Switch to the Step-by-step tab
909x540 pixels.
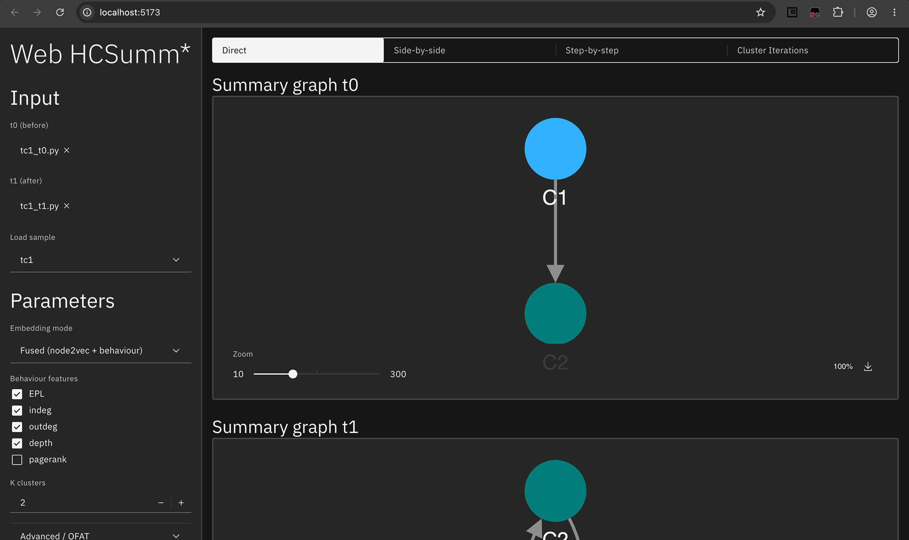(x=641, y=50)
